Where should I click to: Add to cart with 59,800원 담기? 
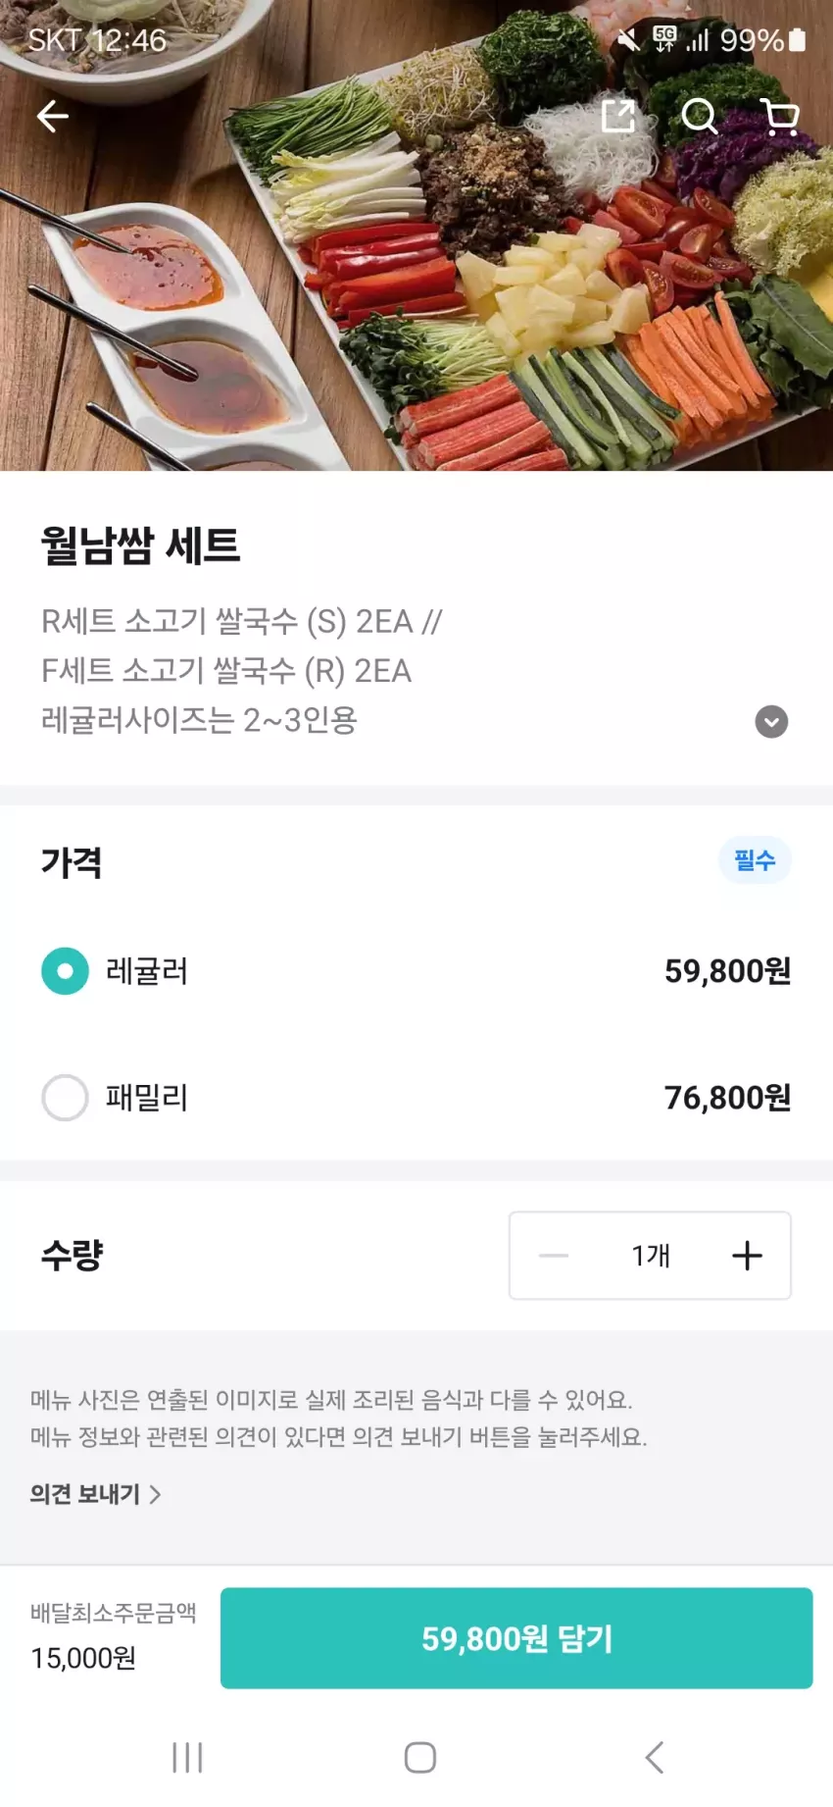(x=516, y=1637)
